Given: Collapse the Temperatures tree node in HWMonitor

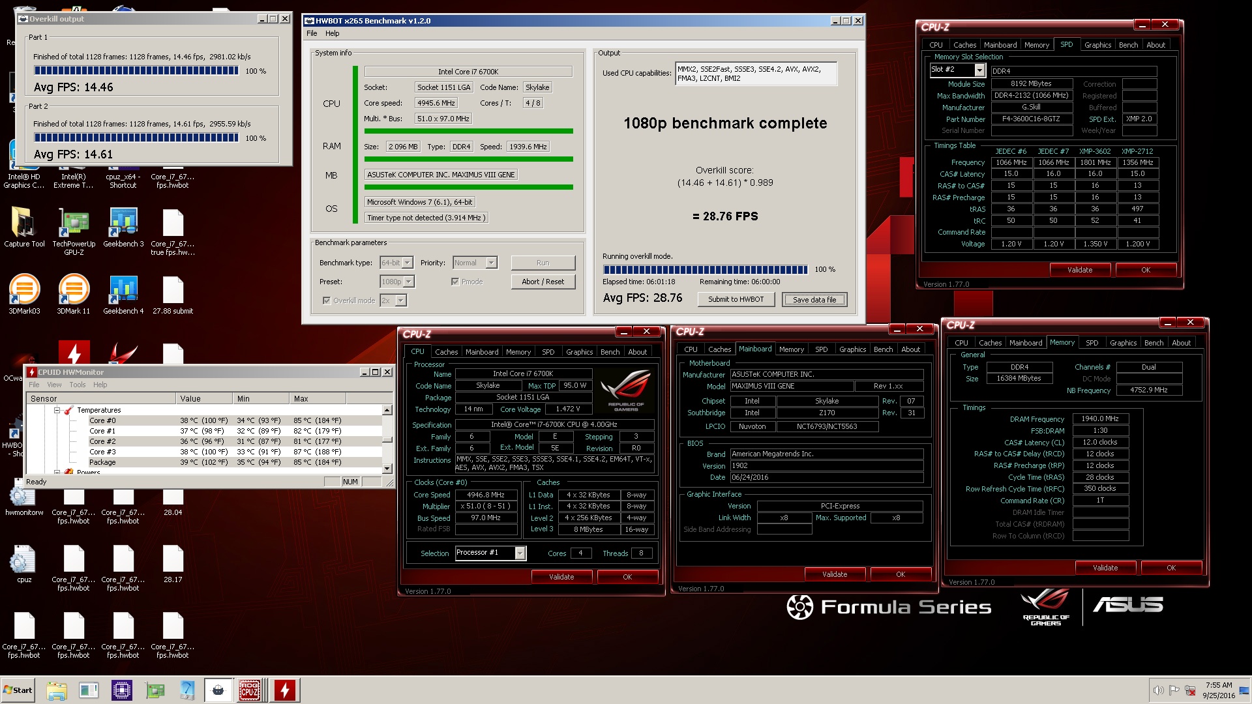Looking at the screenshot, I should point(57,410).
